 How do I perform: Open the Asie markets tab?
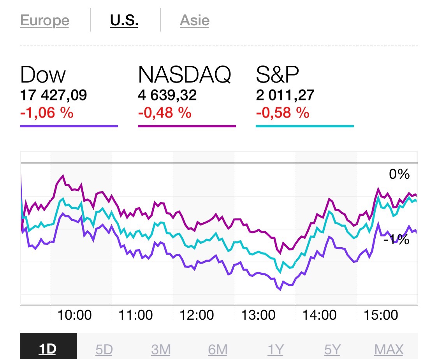[194, 20]
